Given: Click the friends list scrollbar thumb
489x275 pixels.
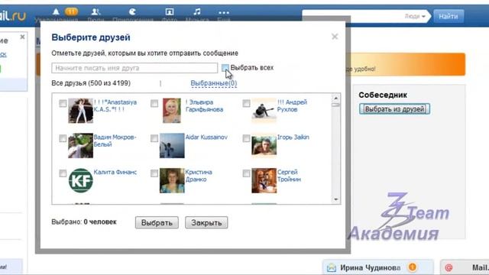Looking at the screenshot, I should coord(336,105).
